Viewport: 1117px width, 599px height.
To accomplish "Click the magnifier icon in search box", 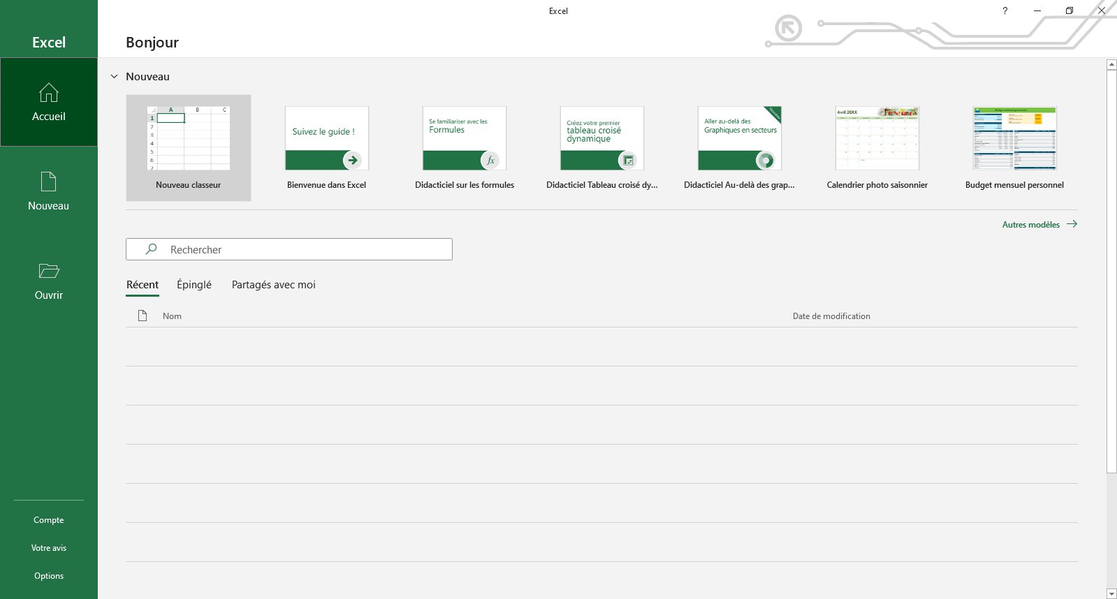I will click(x=151, y=249).
